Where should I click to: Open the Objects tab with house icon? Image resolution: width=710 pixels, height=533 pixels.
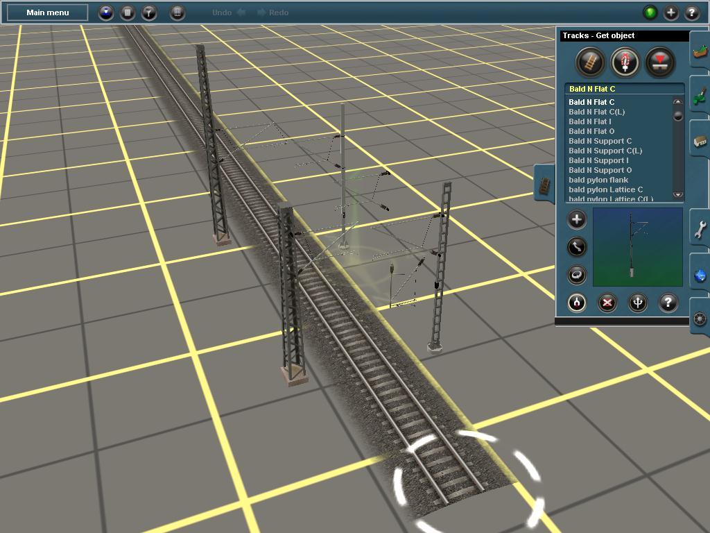[700, 139]
